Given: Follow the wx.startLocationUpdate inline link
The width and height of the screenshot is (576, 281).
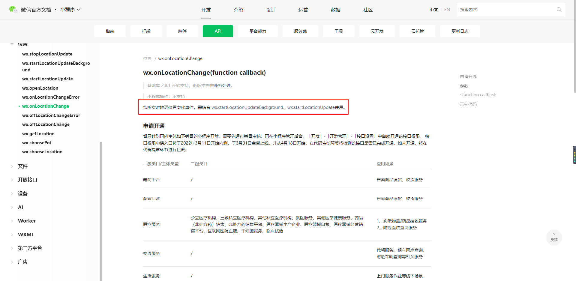Looking at the screenshot, I should click(311, 107).
